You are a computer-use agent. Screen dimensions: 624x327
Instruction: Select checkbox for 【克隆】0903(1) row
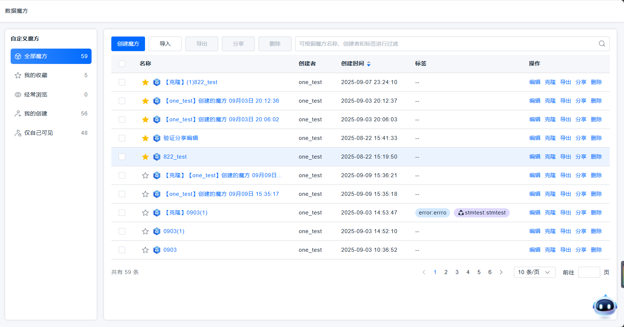click(x=122, y=213)
